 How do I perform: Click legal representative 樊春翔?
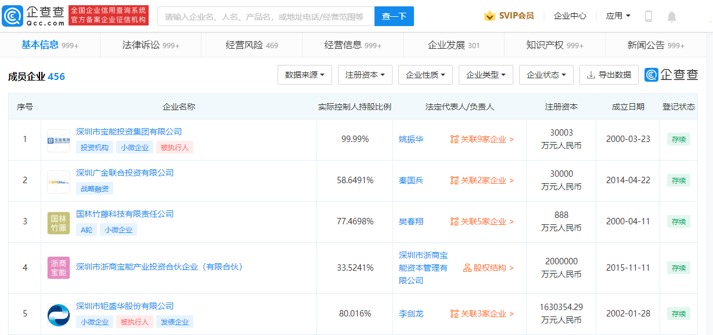[x=411, y=222]
